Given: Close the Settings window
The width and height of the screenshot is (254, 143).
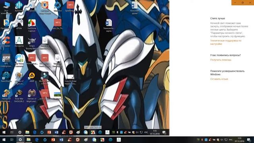Looking at the screenshot, I should [x=250, y=3].
